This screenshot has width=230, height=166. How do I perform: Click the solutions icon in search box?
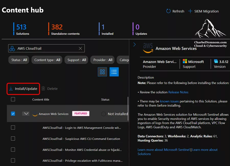[x=12, y=48]
